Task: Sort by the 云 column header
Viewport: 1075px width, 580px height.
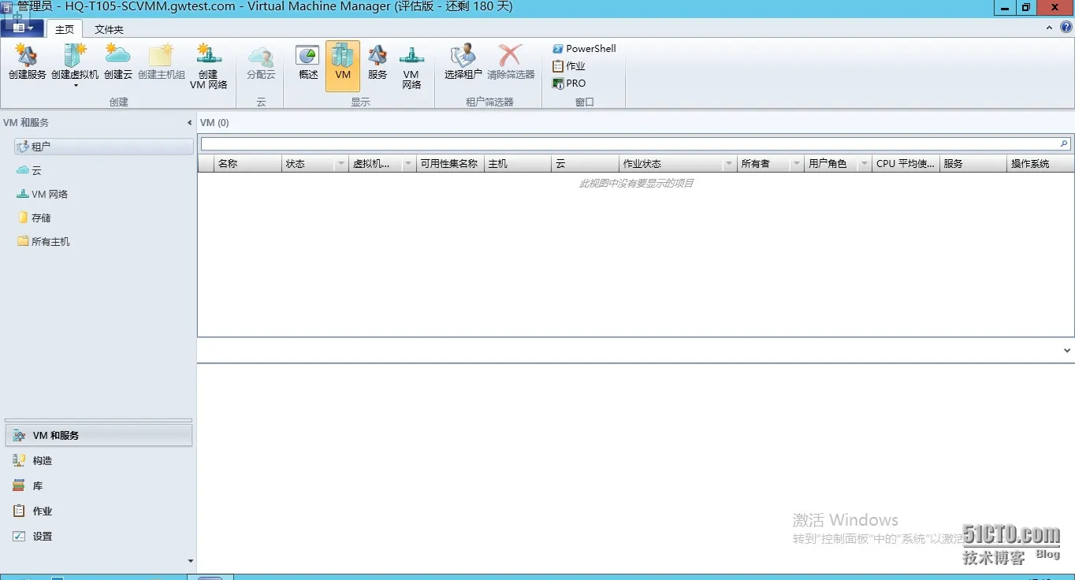Action: click(586, 164)
